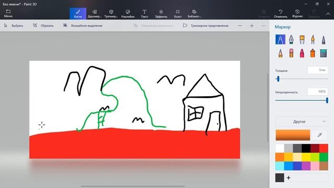Choose the blue color swatch

click(x=289, y=166)
